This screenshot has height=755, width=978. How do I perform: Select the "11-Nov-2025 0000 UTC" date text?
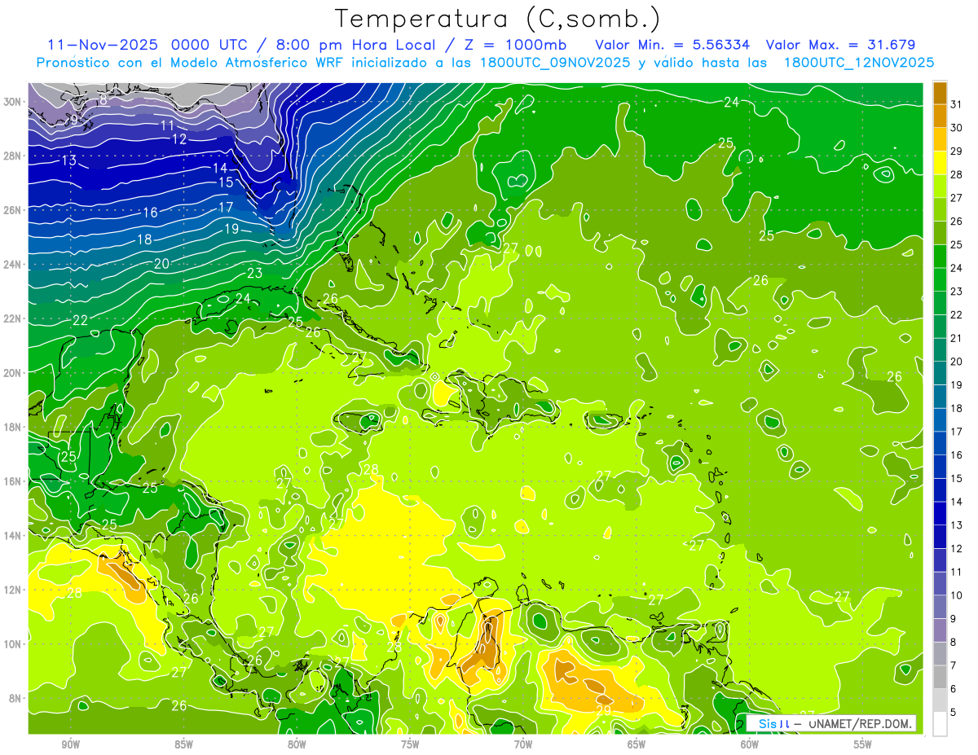tap(148, 45)
